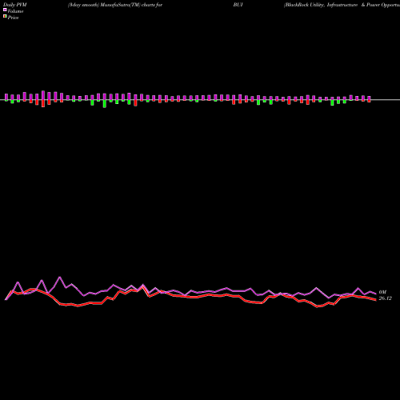The image size is (400, 400).
Task: Click the '0M' volume end label
Action: (382, 292)
